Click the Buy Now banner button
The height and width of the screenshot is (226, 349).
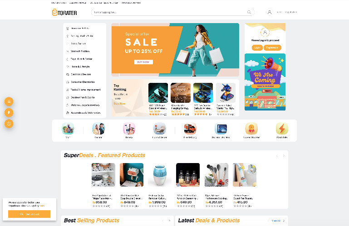tap(143, 62)
